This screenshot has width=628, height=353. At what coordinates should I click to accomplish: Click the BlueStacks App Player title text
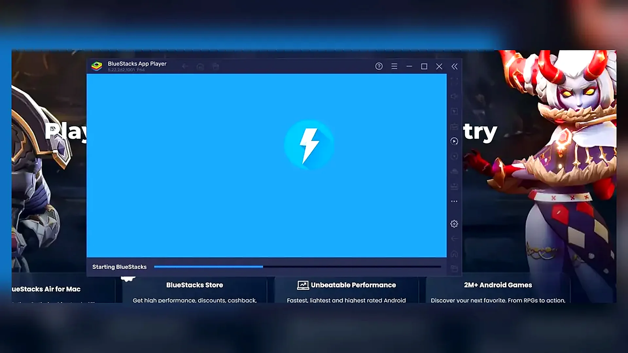point(137,64)
